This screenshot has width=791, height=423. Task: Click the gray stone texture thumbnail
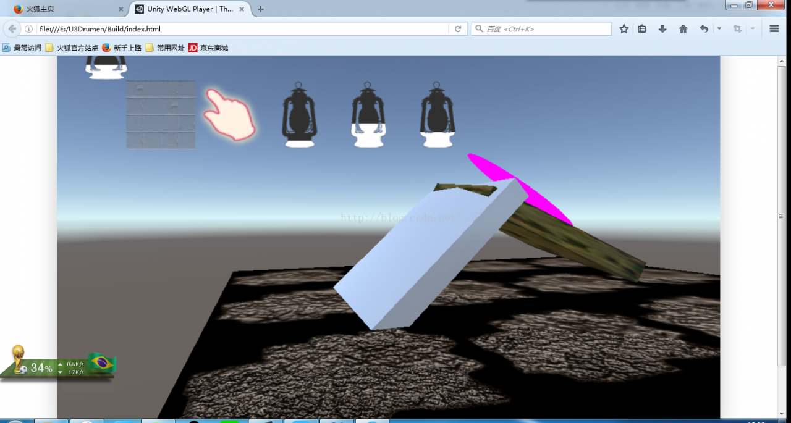[161, 114]
